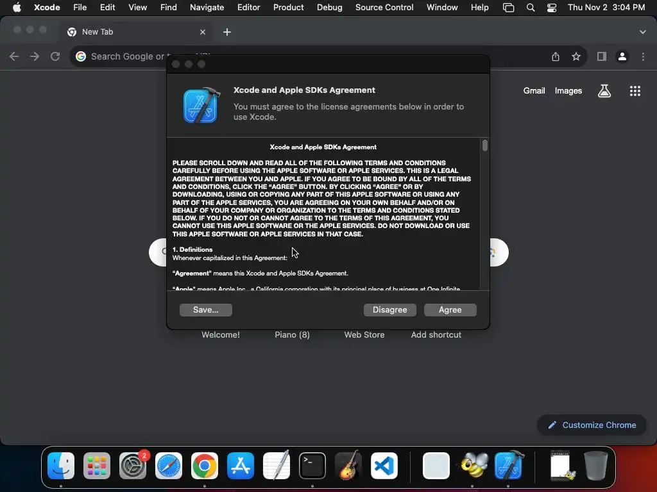Open Control Center in menu bar
Screen dimensions: 657x492
(x=551, y=8)
